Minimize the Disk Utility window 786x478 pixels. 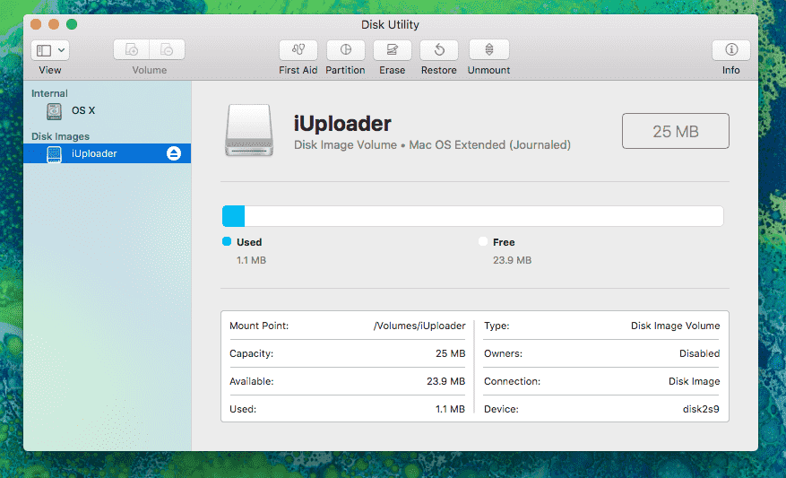point(54,24)
